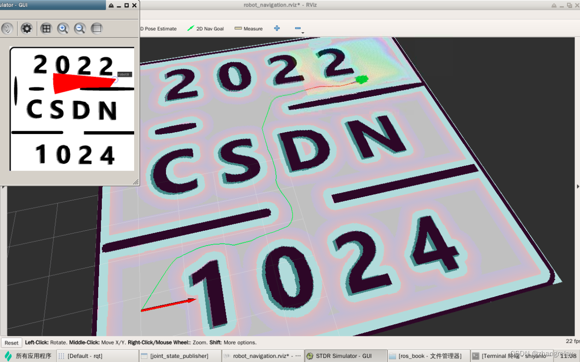Viewport: 580px width, 362px height.
Task: Click the zoom in magnifier in STDR GUI
Action: [63, 29]
